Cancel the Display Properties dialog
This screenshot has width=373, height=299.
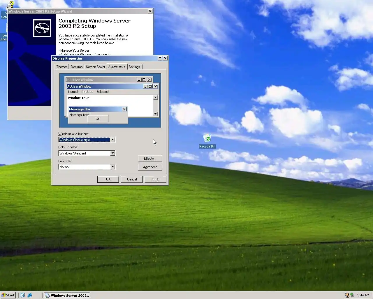(x=132, y=179)
